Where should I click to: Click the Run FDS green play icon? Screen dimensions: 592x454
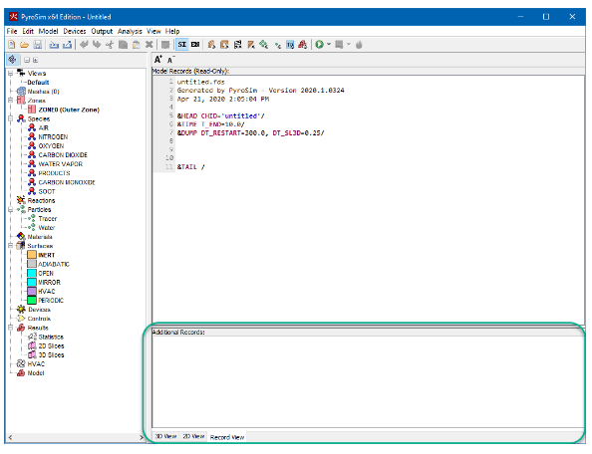click(x=319, y=45)
